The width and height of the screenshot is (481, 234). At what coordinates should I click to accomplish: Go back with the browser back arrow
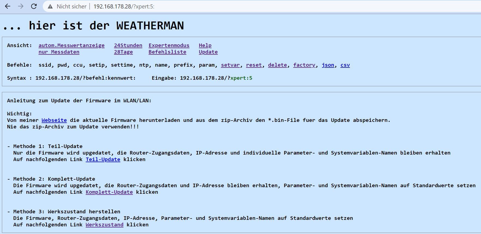[8, 6]
